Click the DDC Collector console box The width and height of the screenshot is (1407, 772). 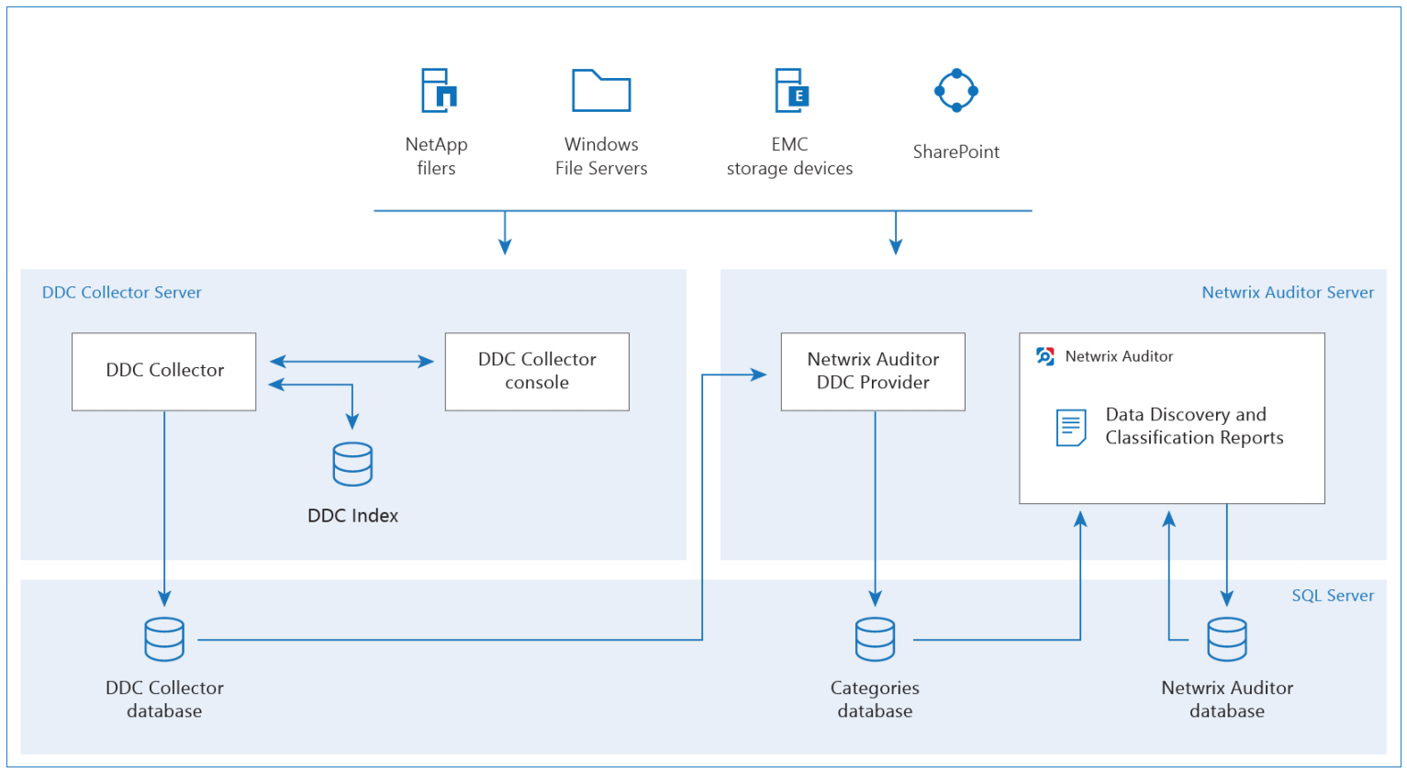[537, 371]
